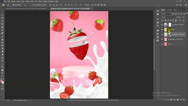Select the Gradient tool
The image size is (188, 106).
(2, 49)
